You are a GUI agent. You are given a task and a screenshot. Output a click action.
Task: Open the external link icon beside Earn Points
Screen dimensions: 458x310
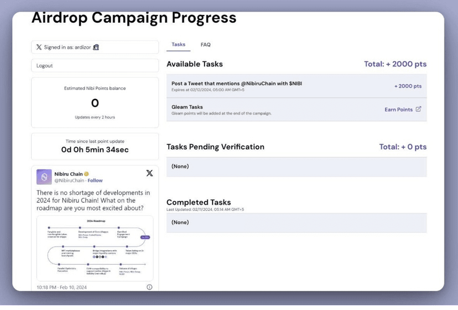point(418,109)
